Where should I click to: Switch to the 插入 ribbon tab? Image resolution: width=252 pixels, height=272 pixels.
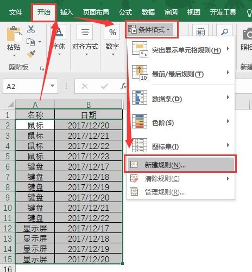point(67,12)
